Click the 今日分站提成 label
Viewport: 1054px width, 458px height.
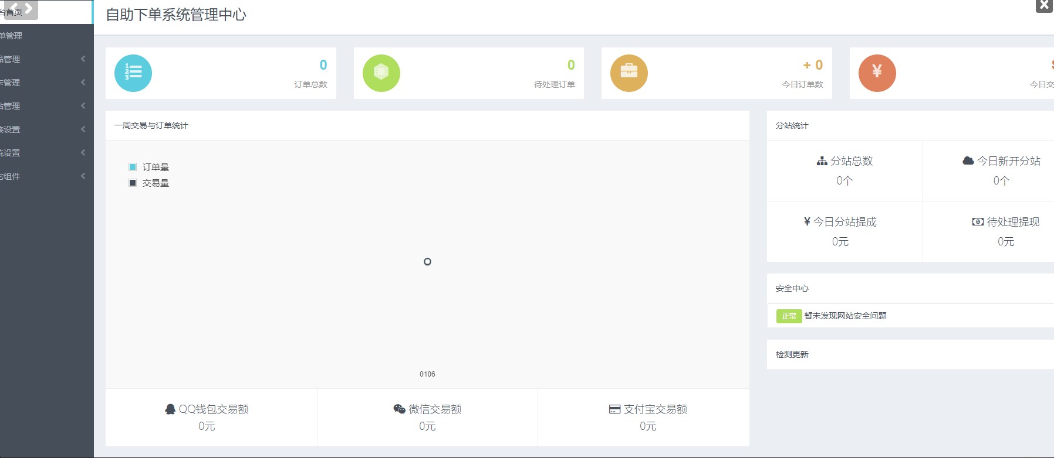pos(844,221)
